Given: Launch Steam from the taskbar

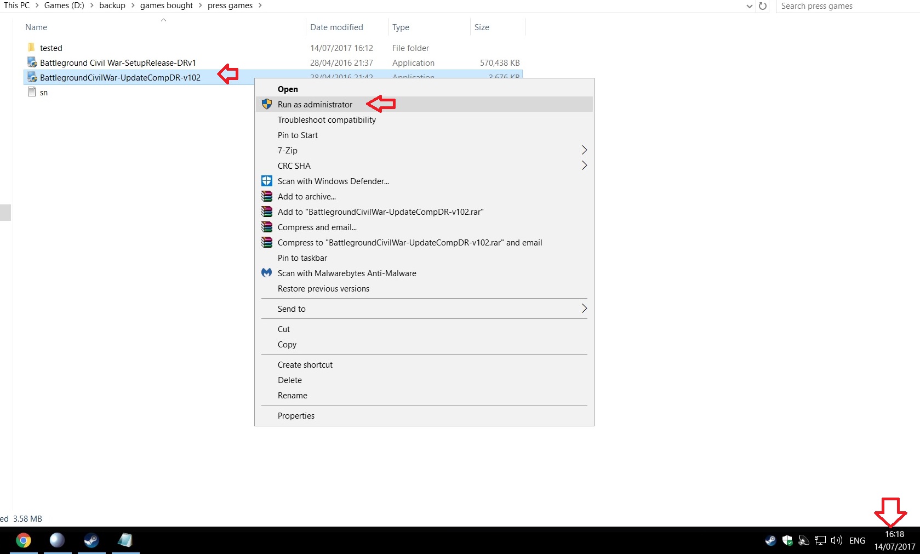Looking at the screenshot, I should tap(91, 540).
